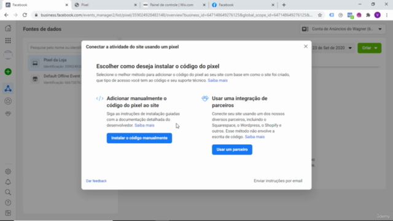Go to Business home icon in sidebar

point(8,28)
